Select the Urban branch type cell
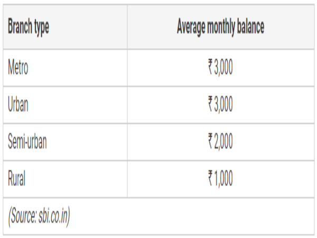 coord(18,105)
